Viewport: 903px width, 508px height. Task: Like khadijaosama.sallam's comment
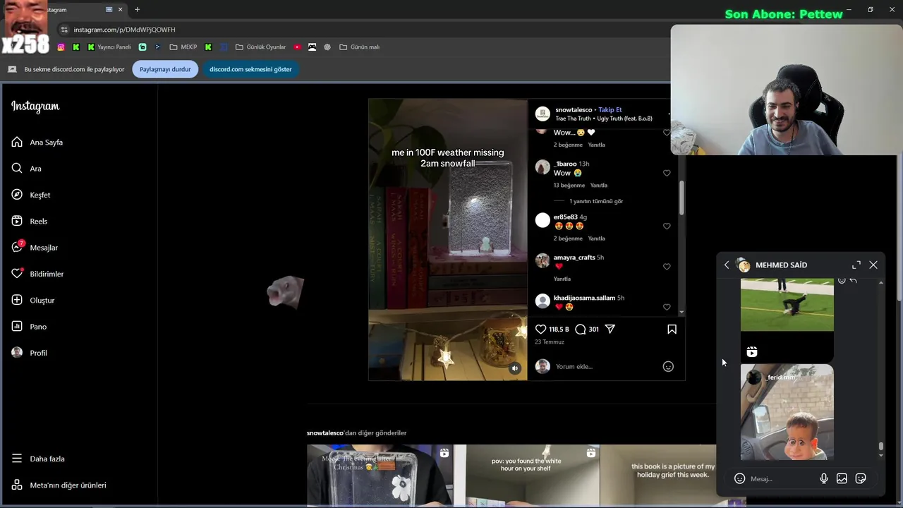tap(667, 307)
